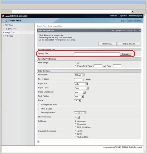Open PDF Files in sidebar
The height and width of the screenshot is (154, 147).
[x=9, y=25]
